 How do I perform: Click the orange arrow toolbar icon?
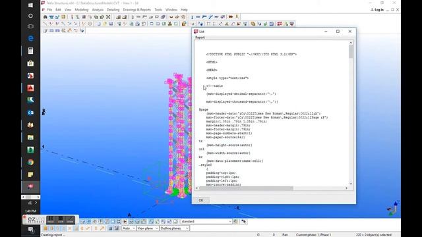231,17
